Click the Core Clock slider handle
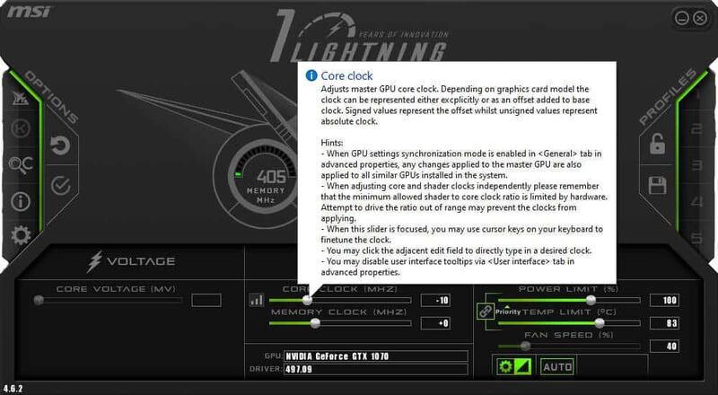The height and width of the screenshot is (395, 718). pyautogui.click(x=308, y=300)
